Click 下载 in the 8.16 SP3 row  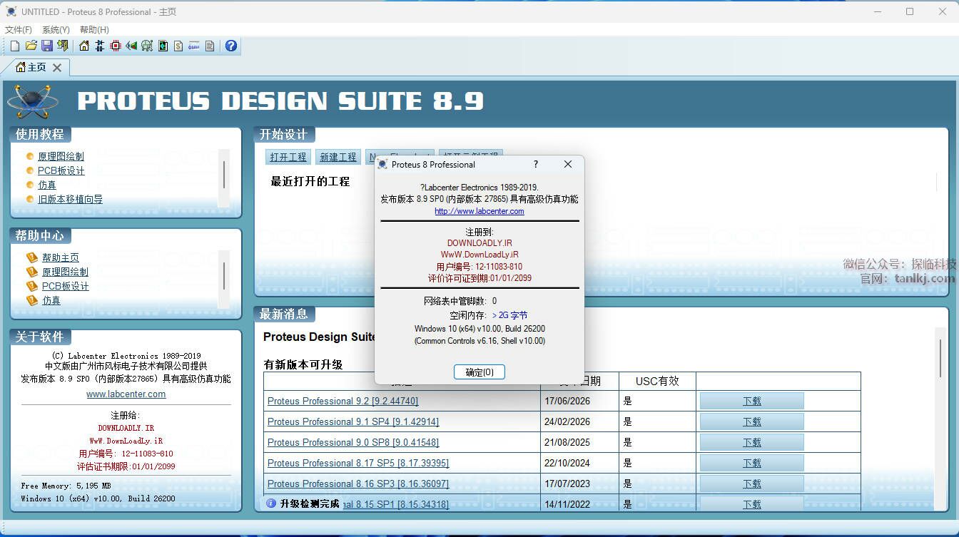pyautogui.click(x=752, y=484)
